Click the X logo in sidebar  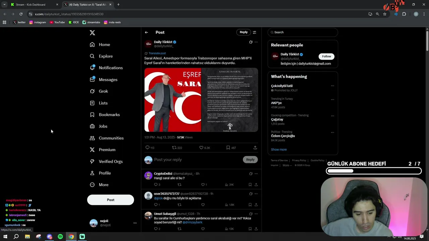click(x=93, y=32)
